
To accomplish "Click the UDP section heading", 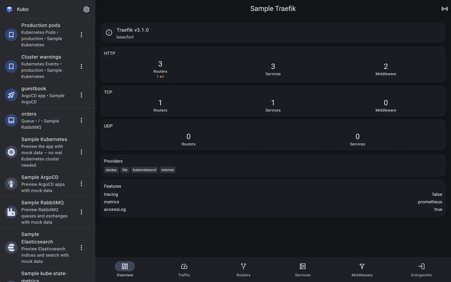I will pyautogui.click(x=108, y=126).
